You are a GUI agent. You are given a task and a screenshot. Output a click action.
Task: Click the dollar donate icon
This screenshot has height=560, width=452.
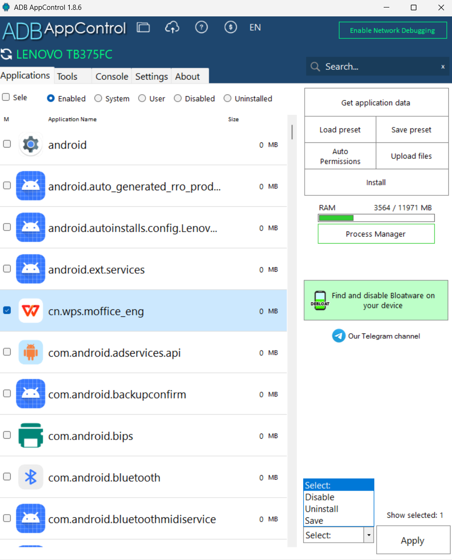click(x=231, y=27)
